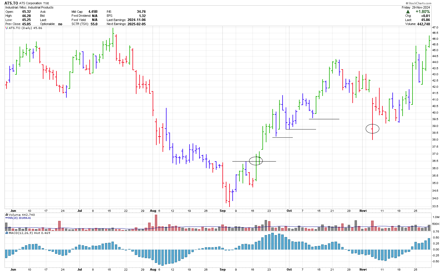Click the -0.50 MACD axis label

pyautogui.click(x=436, y=261)
